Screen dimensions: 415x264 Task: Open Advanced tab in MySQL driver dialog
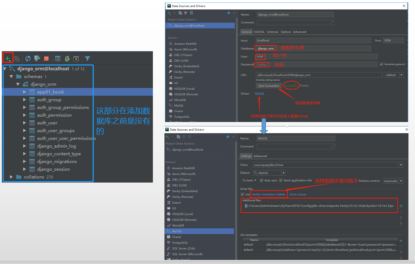point(260,156)
